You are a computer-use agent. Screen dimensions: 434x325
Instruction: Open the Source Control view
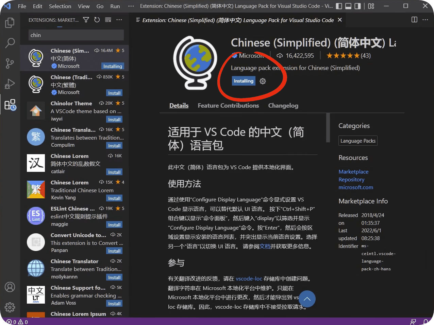(x=10, y=63)
